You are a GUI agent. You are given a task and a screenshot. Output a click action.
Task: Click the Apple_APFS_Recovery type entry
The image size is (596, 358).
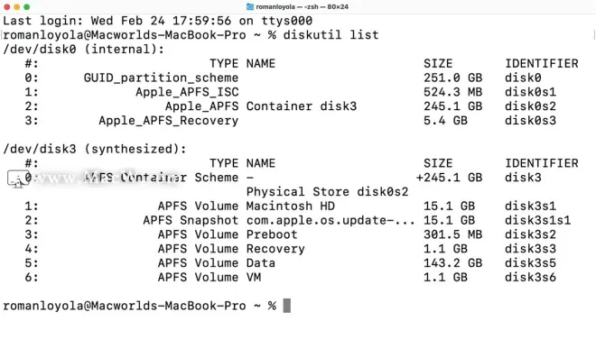point(169,121)
